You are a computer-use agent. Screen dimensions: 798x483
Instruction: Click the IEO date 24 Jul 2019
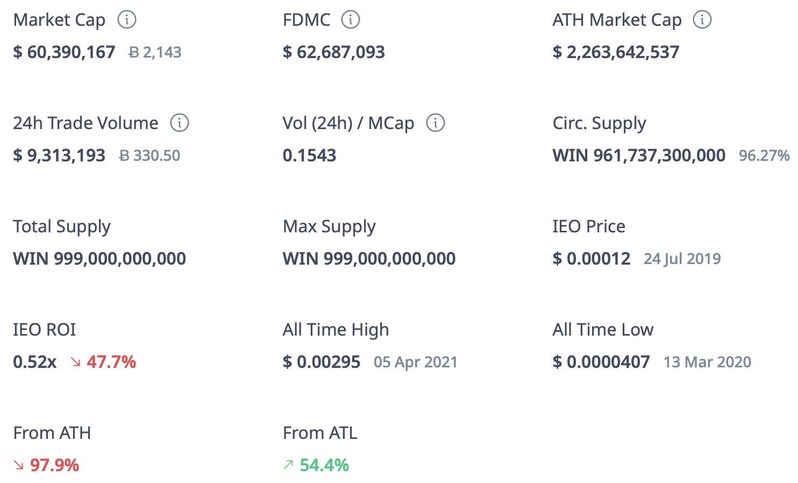point(682,259)
